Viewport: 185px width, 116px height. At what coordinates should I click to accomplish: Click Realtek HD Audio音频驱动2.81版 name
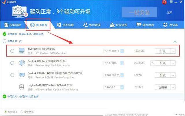[x=47, y=61]
